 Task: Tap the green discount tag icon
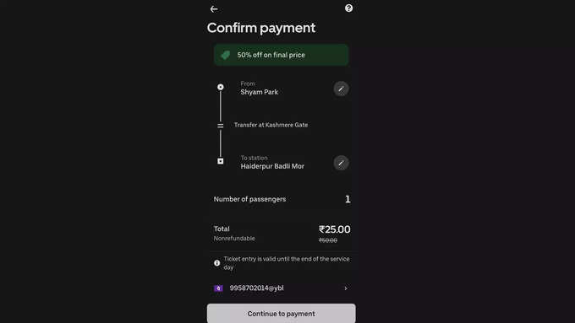226,55
